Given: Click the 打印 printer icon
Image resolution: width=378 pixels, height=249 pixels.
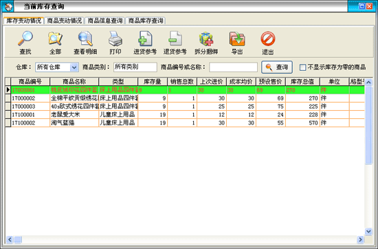Looking at the screenshot, I should [115, 39].
